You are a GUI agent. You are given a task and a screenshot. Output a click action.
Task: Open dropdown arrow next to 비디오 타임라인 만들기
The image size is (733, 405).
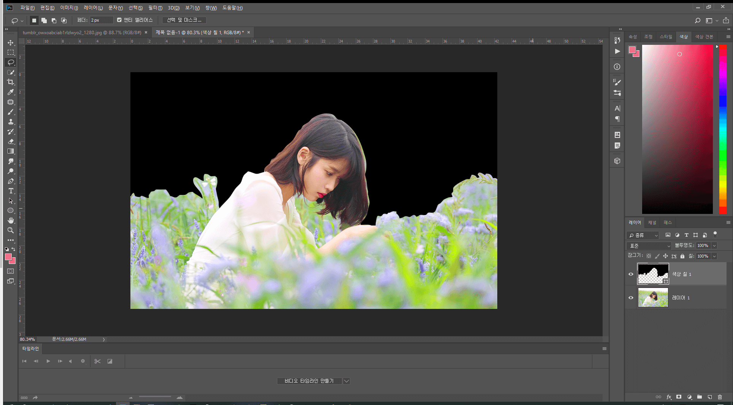coord(346,381)
